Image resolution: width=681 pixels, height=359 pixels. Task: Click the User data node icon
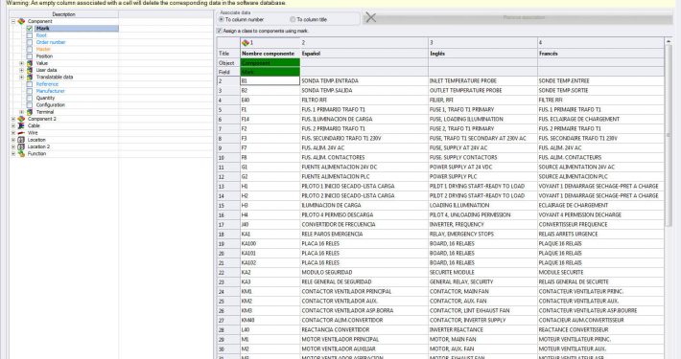[30, 70]
